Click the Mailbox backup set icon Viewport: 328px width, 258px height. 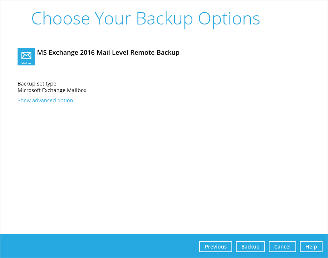click(x=26, y=57)
